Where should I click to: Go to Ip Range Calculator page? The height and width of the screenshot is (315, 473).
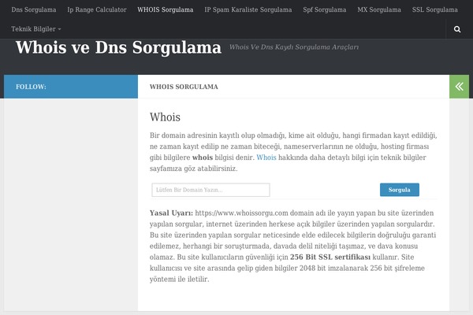click(97, 9)
